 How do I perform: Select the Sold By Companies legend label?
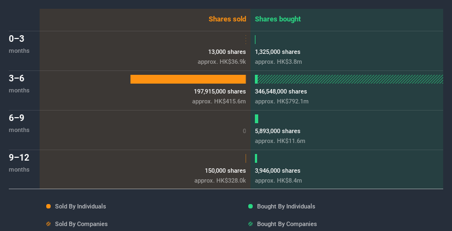click(x=81, y=224)
